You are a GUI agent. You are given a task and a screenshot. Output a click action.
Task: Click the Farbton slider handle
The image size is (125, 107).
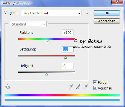(x=49, y=41)
